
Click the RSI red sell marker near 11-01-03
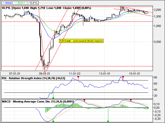coord(78,77)
